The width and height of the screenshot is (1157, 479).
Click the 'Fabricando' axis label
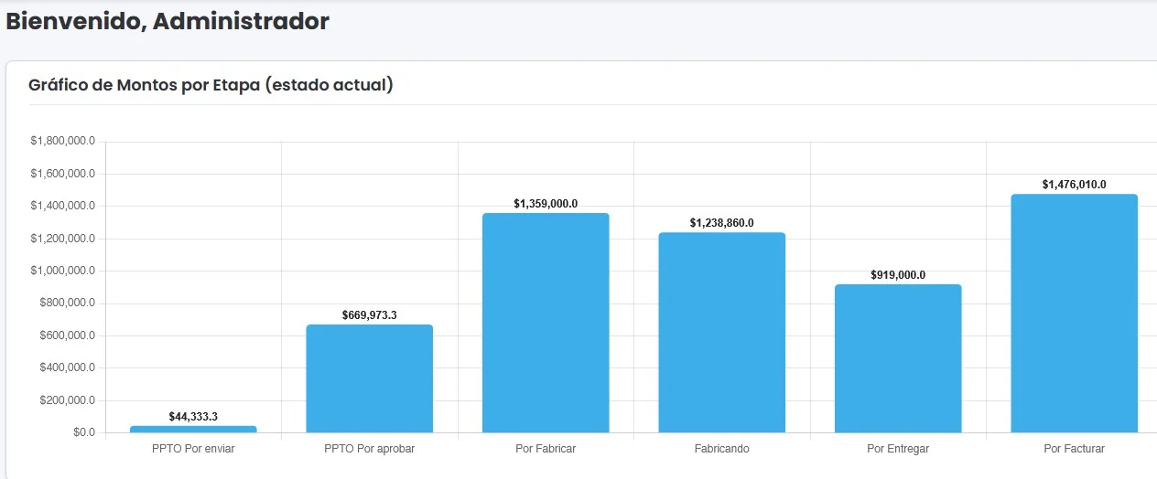(722, 449)
